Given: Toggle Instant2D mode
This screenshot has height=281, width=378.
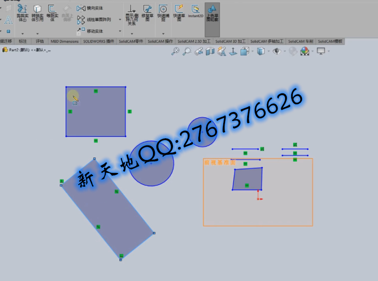Looking at the screenshot, I should pyautogui.click(x=195, y=11).
